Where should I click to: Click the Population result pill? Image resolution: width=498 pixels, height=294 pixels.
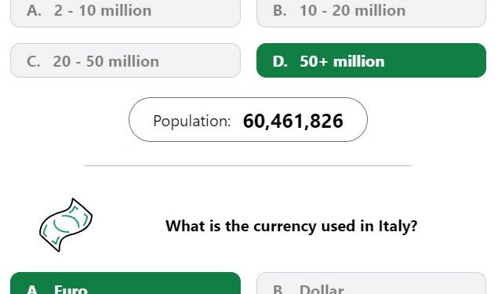[248, 120]
